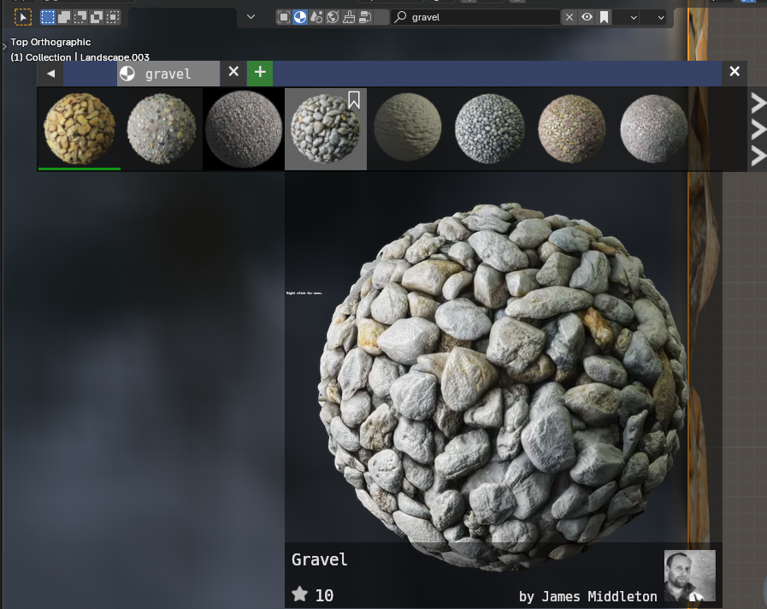Screen dimensions: 767x609
Task: Choose the HDR world asset type icon
Action: tap(333, 17)
